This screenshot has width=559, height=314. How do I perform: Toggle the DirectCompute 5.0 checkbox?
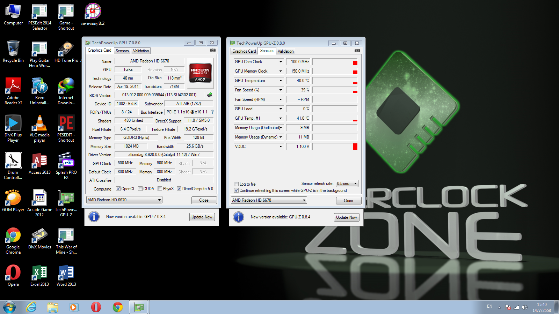coord(179,189)
